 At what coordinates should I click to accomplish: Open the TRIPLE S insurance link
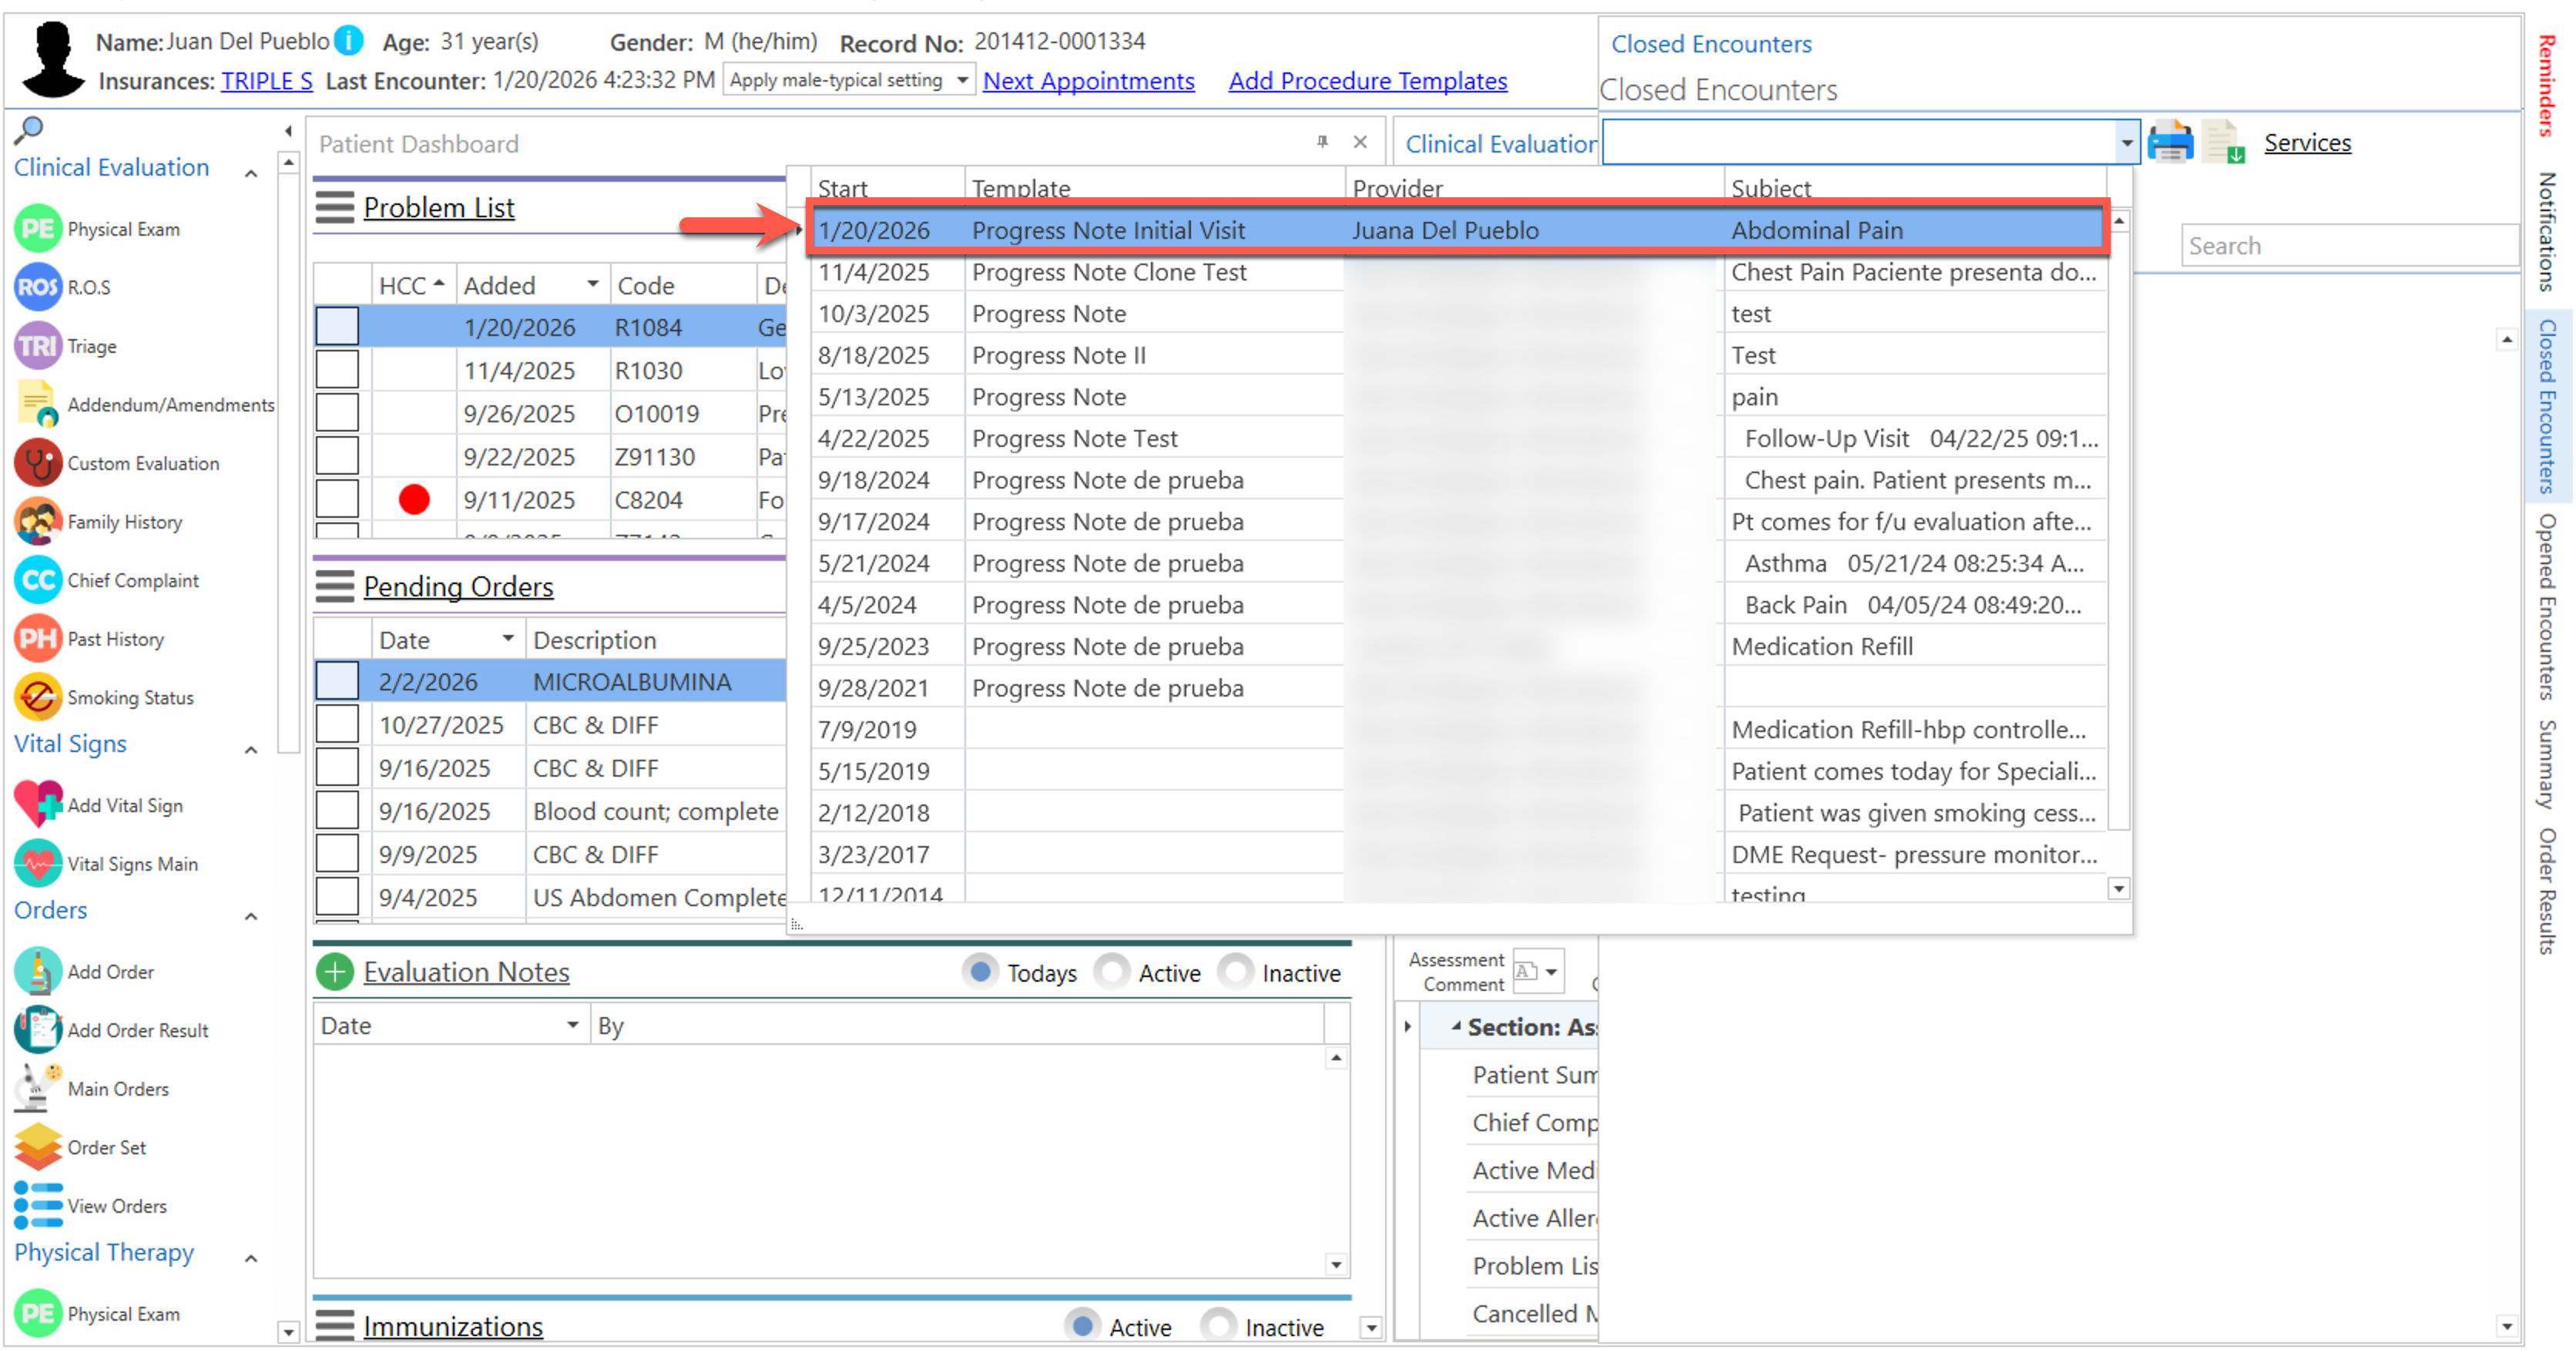[266, 81]
